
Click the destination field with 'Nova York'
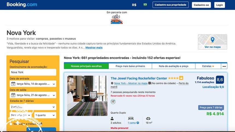pos(33,72)
